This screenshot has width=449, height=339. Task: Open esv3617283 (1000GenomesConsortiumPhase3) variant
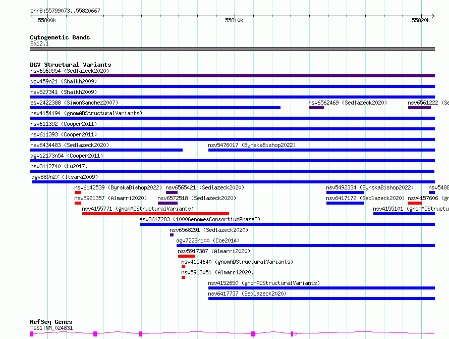click(x=200, y=219)
